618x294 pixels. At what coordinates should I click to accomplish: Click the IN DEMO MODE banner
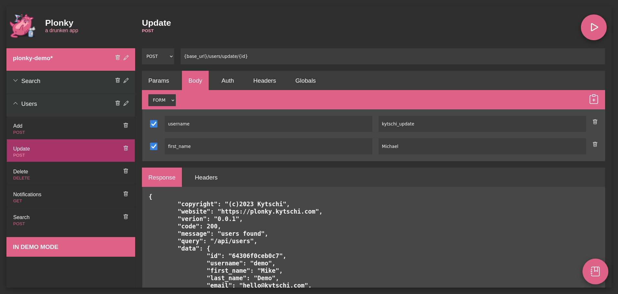pyautogui.click(x=71, y=247)
